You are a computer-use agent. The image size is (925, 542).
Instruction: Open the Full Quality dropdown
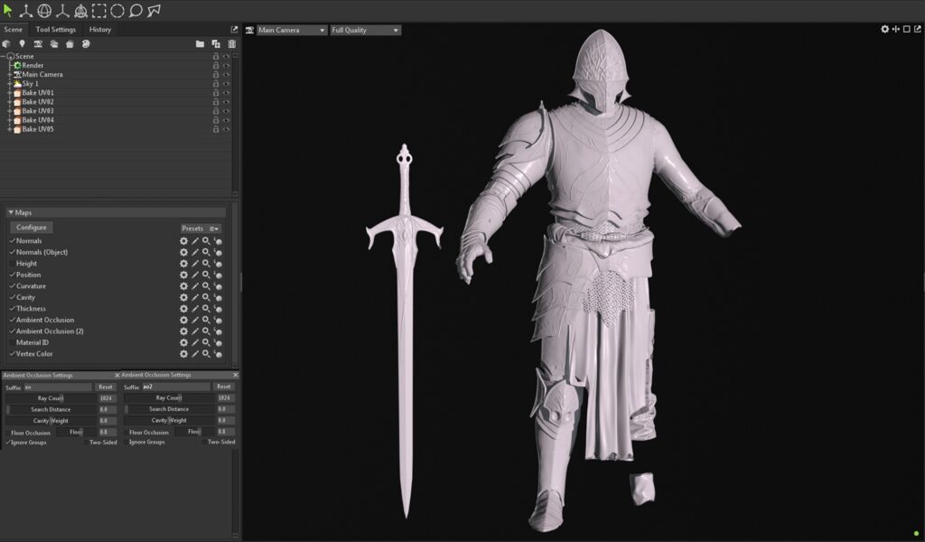[365, 30]
